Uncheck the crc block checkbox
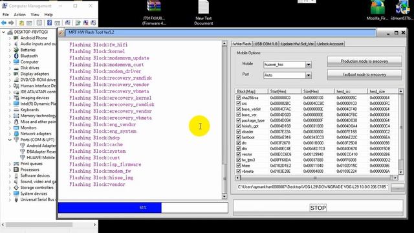The width and height of the screenshot is (414, 233). [239, 104]
